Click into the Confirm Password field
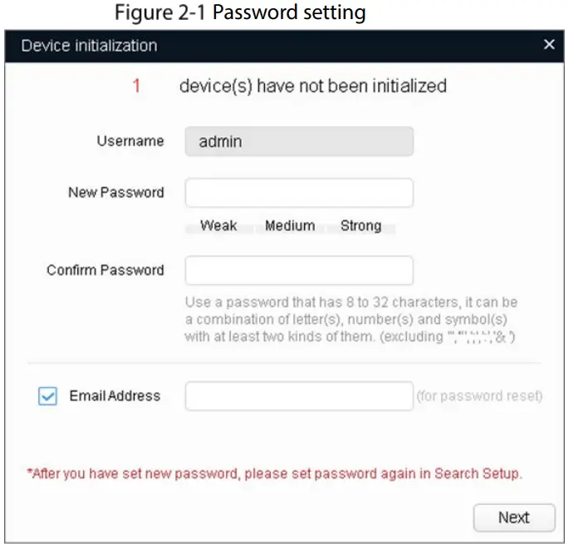Viewport: 569px width, 548px height. click(x=299, y=271)
